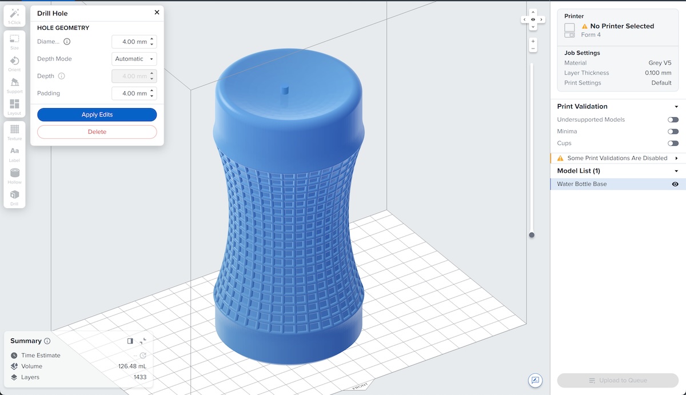The image size is (686, 395).
Task: Enable the Undersupported Models validation
Action: coord(673,119)
